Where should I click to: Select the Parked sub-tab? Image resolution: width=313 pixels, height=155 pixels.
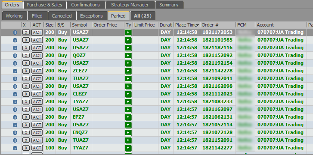tap(118, 16)
